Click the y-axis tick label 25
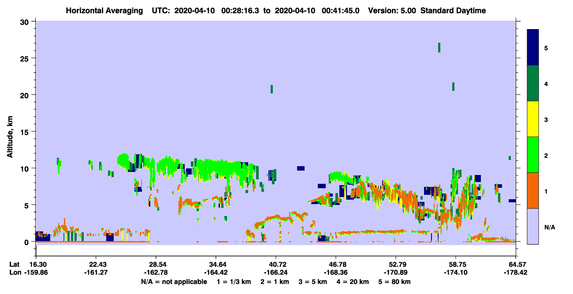573x294 pixels. (x=26, y=58)
